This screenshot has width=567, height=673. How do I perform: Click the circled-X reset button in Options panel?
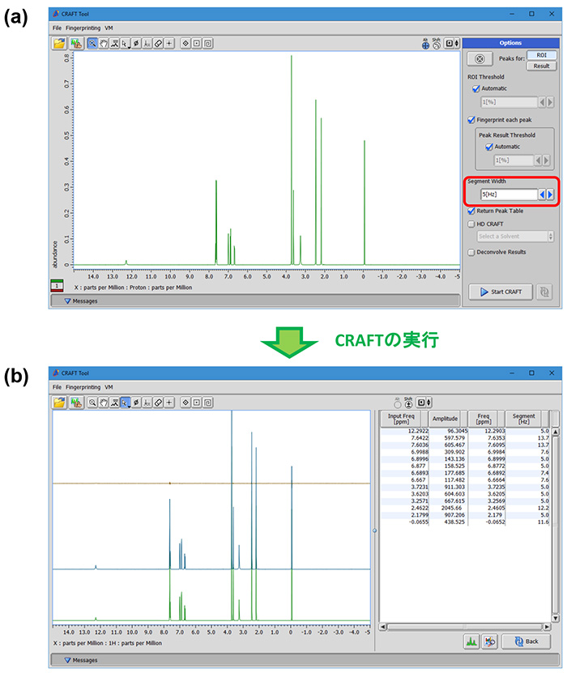tap(480, 59)
